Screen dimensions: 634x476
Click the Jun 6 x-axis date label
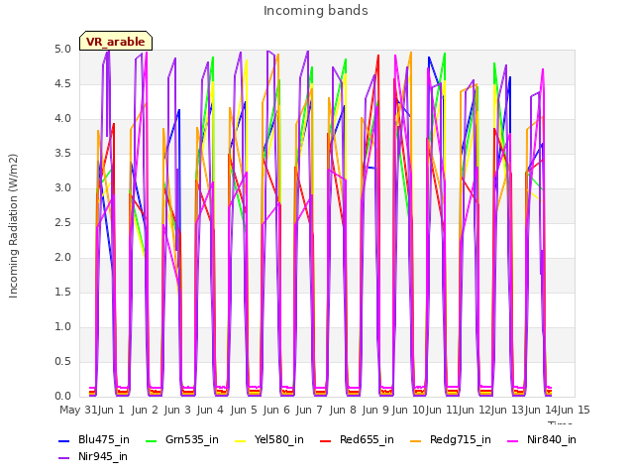(276, 410)
